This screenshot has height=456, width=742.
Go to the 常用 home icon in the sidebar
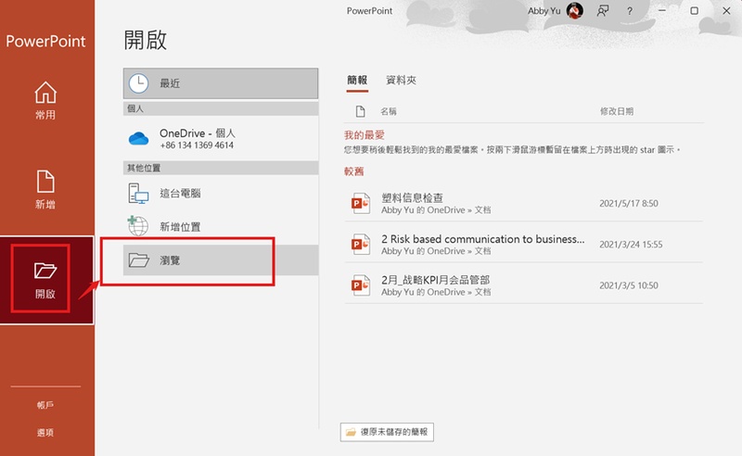(x=45, y=93)
